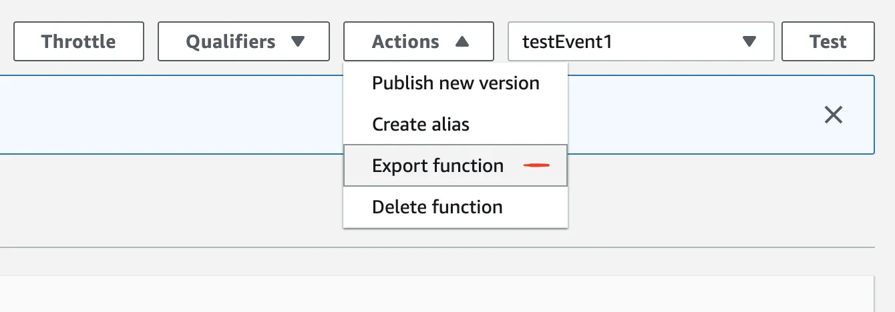895x312 pixels.
Task: Collapse the Actions dropdown menu
Action: [x=418, y=41]
